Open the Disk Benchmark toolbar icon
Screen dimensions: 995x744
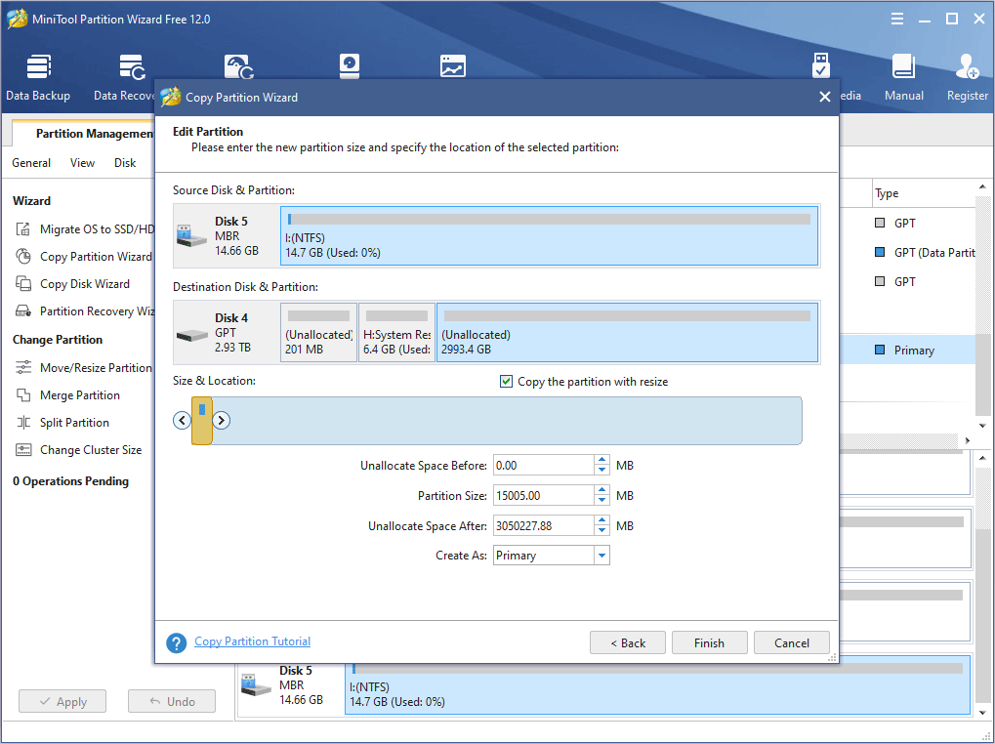[x=350, y=66]
